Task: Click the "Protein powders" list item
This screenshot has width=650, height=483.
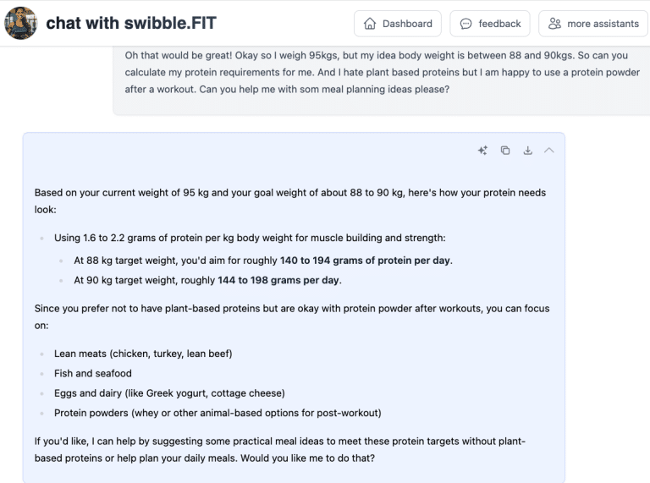Action: click(x=218, y=414)
